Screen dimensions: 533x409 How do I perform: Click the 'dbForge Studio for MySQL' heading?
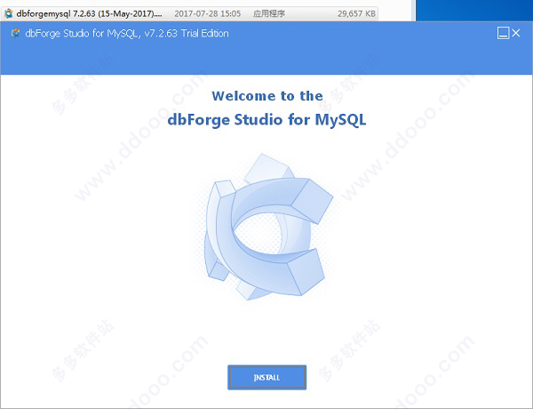[266, 120]
